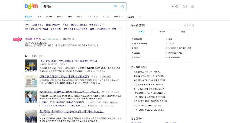Click ranked keyword number 3 광주
Screen dimensions: 230x123
click(x=136, y=48)
